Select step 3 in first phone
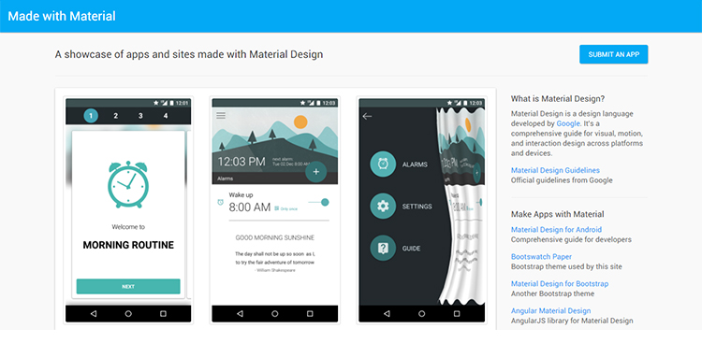 coord(140,116)
